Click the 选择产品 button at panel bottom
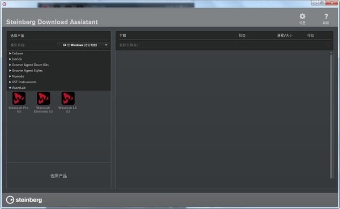This screenshot has width=340, height=209. pyautogui.click(x=58, y=176)
